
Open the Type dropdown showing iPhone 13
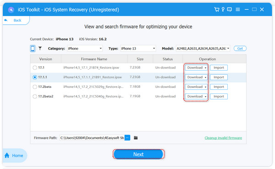pyautogui.click(x=138, y=49)
